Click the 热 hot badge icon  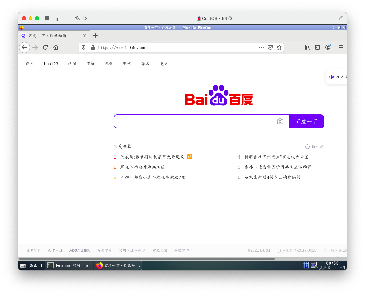pos(190,157)
